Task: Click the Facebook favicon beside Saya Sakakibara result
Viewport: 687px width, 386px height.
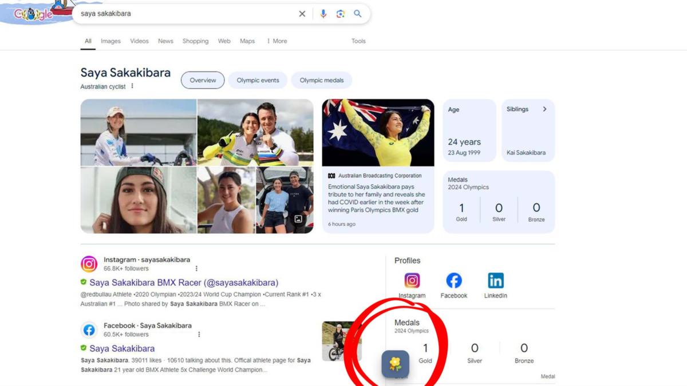Action: pyautogui.click(x=89, y=330)
